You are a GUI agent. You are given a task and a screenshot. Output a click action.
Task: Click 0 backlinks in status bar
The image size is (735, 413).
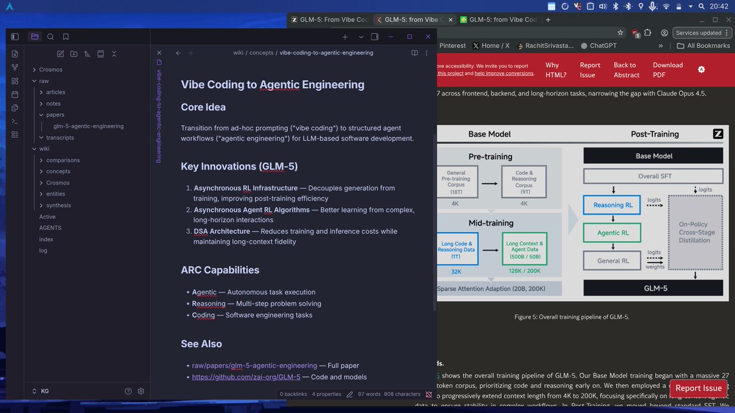(x=293, y=394)
